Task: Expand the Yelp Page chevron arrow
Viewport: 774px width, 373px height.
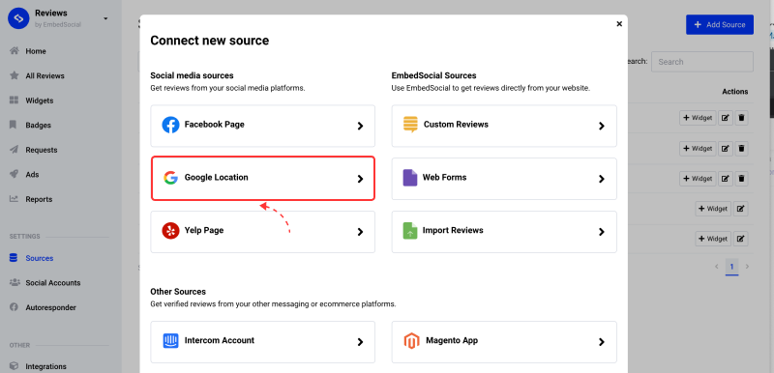Action: pyautogui.click(x=360, y=232)
